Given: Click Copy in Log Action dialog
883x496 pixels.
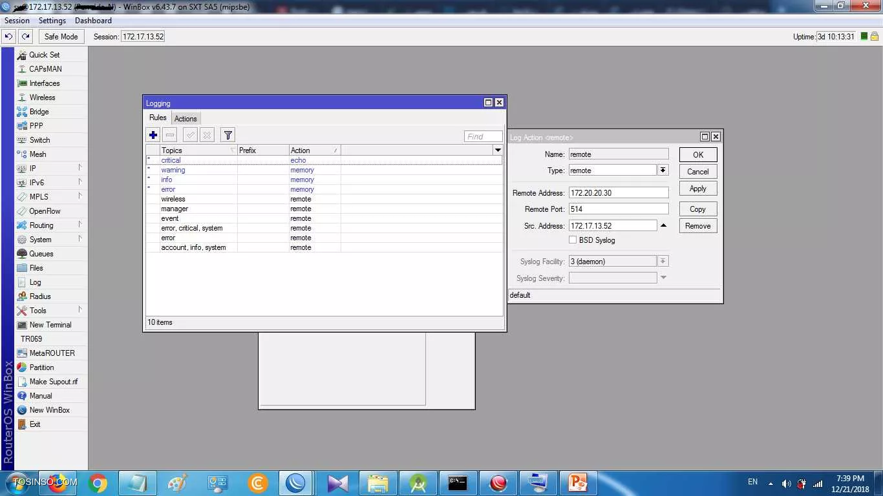Looking at the screenshot, I should coord(698,209).
